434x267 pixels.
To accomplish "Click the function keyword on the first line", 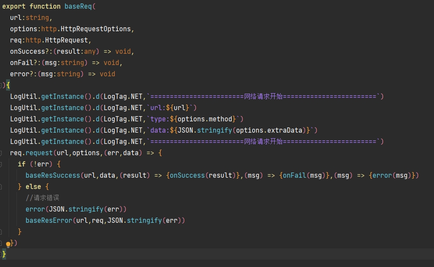I will 45,7.
